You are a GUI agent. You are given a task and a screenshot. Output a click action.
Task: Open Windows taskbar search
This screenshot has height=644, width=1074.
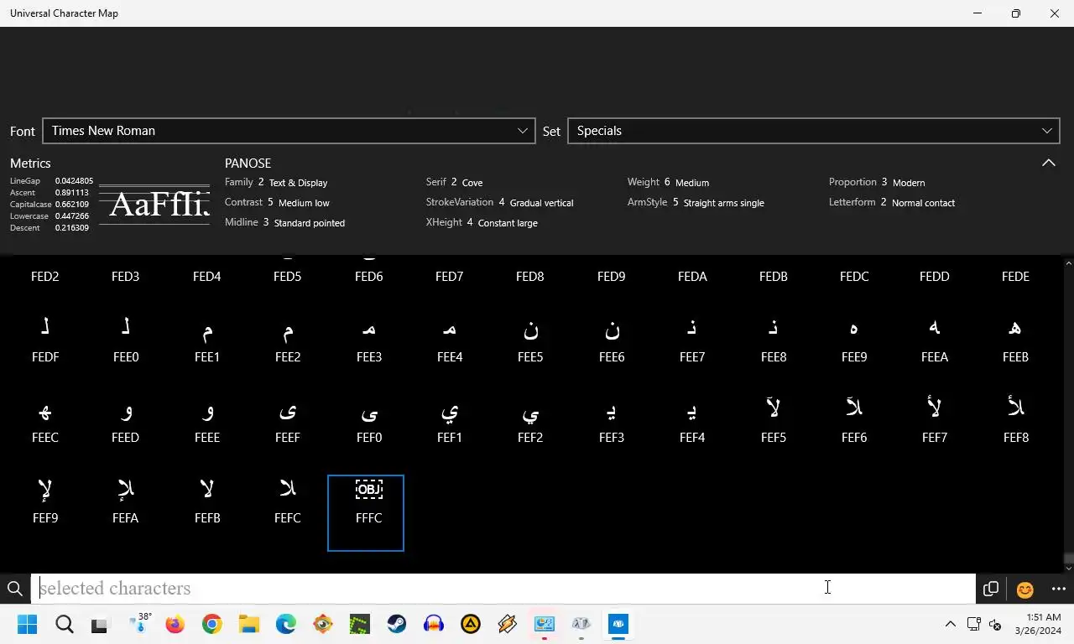pos(65,625)
